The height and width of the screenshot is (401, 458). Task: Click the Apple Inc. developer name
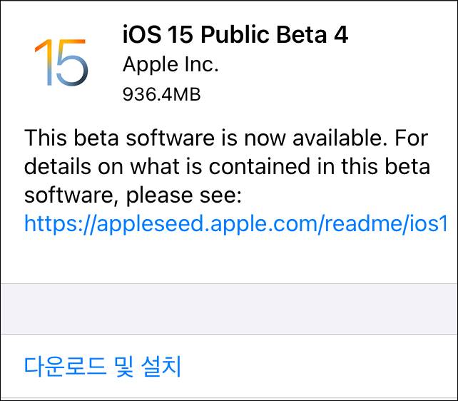[171, 64]
